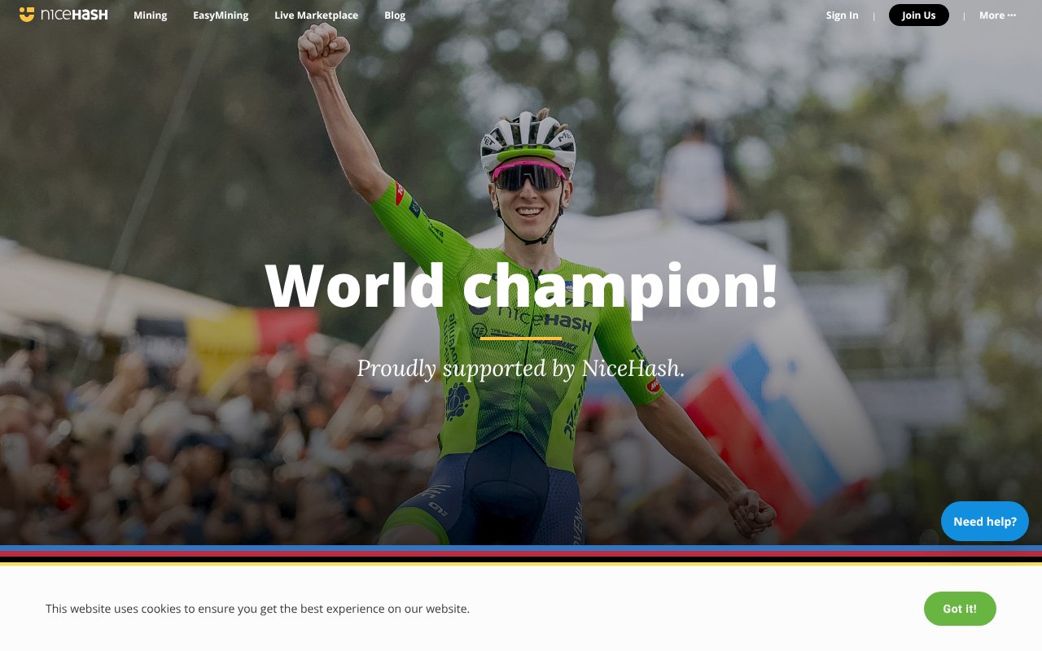This screenshot has height=651, width=1042.
Task: Expand the More dropdown menu
Action: pyautogui.click(x=997, y=15)
